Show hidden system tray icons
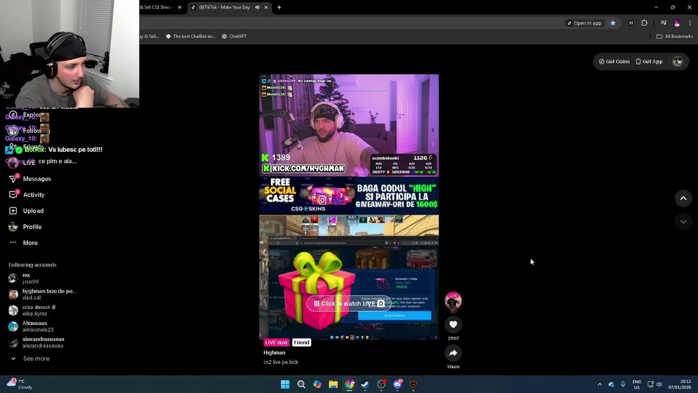The image size is (698, 393). pos(600,384)
